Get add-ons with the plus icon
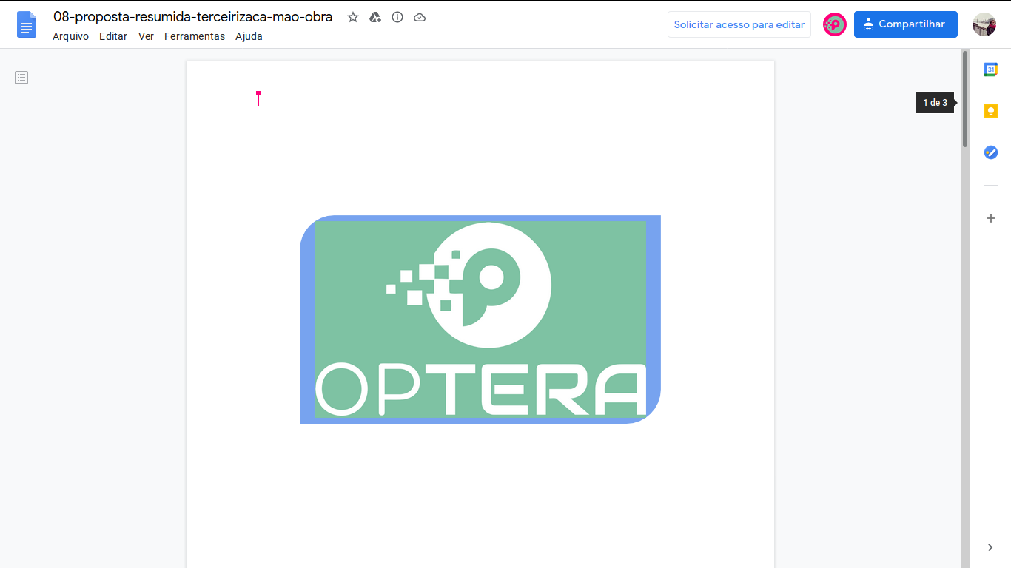The height and width of the screenshot is (568, 1011). tap(991, 218)
